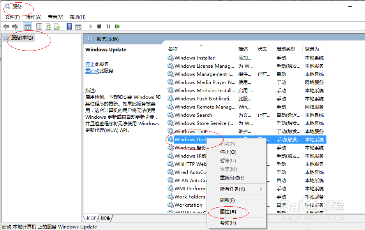
Task: Click the WinHTTP Web service gear icon
Action: coord(171,164)
